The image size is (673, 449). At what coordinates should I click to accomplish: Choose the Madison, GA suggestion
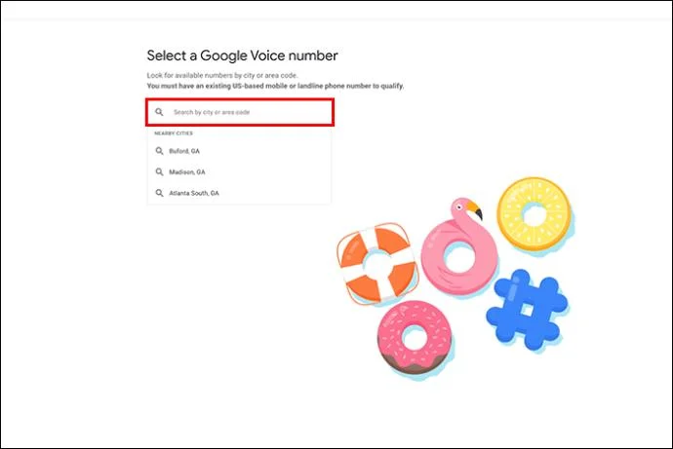coord(185,172)
